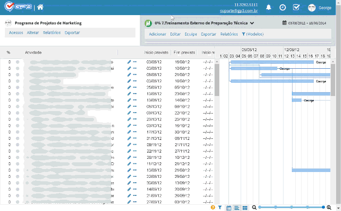Go to the home page icon

(40, 7)
